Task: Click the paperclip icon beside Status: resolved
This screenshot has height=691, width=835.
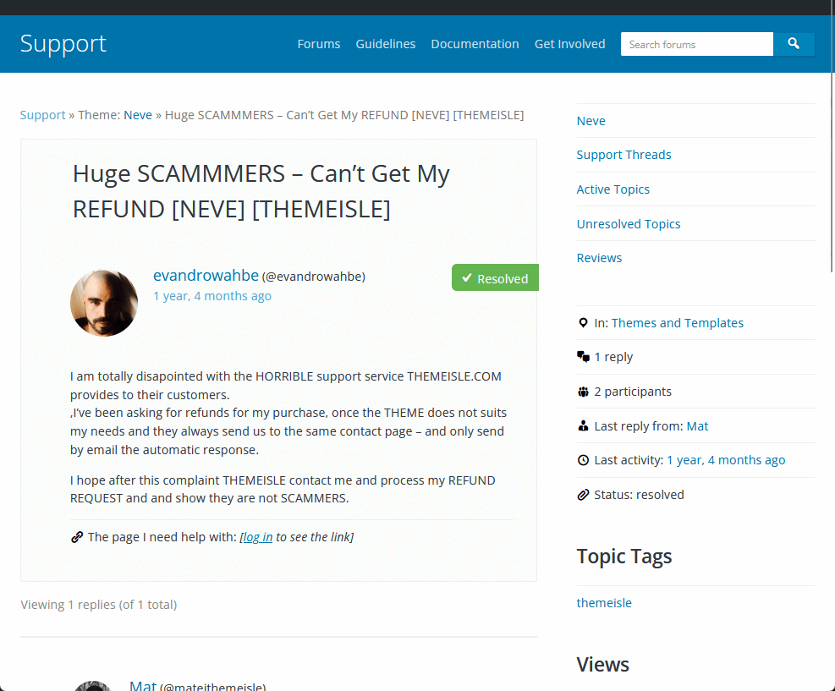Action: pyautogui.click(x=583, y=495)
